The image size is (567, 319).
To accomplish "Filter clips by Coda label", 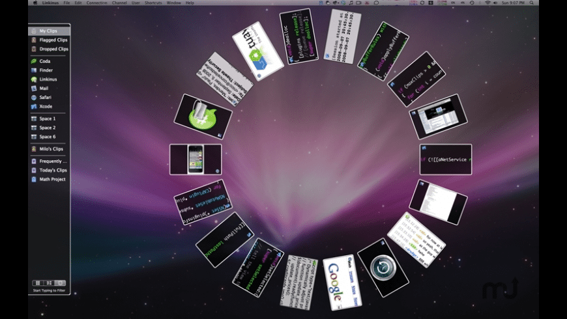I will click(45, 61).
